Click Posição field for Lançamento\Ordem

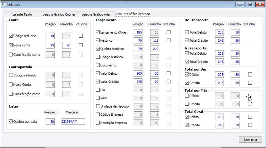[138, 32]
